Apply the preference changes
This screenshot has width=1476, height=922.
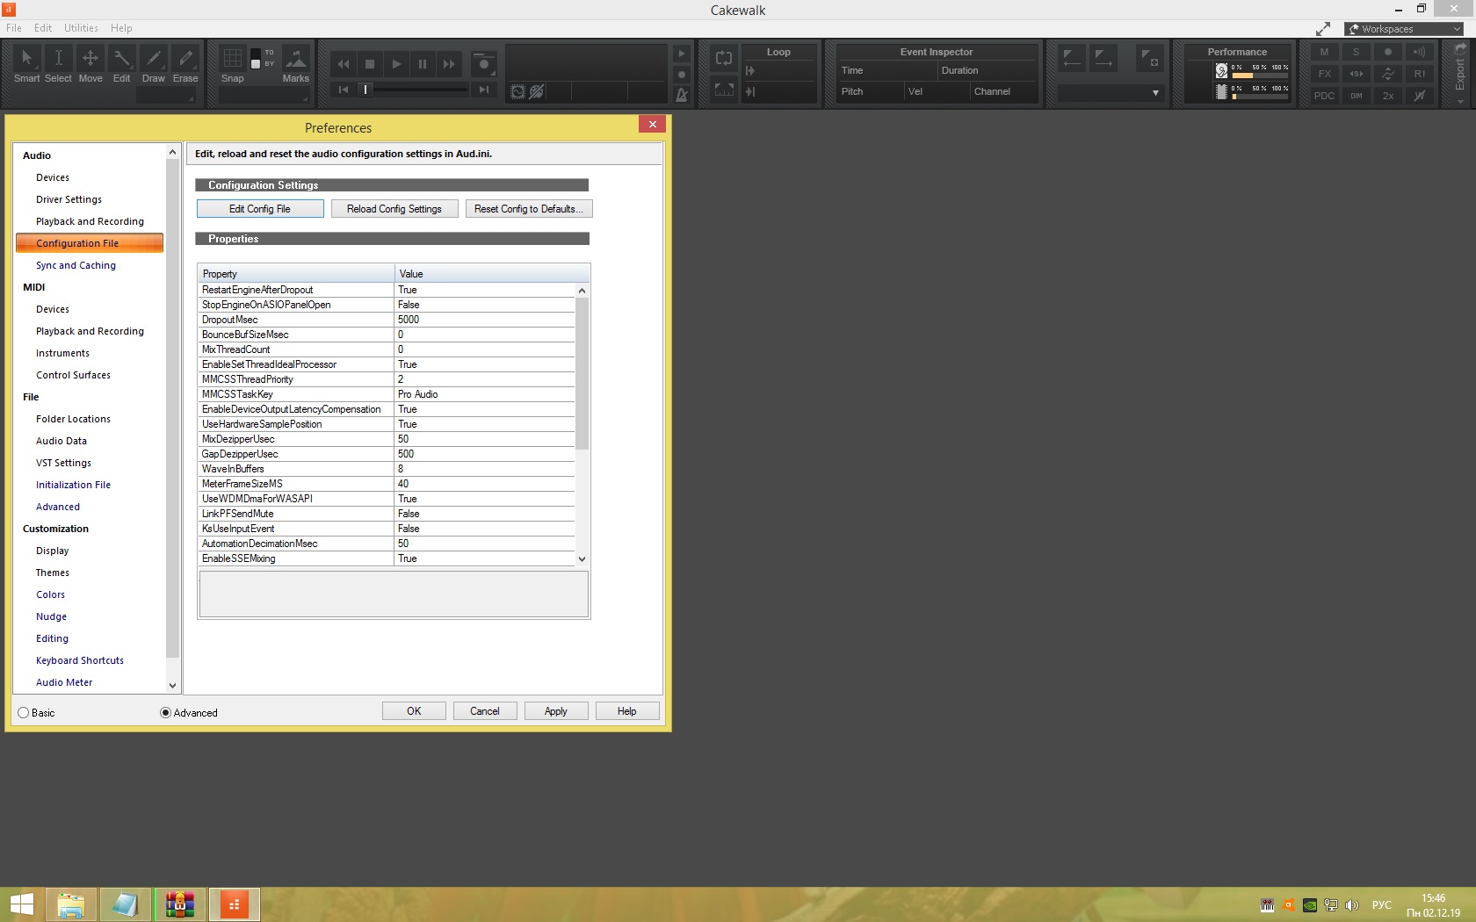(556, 711)
